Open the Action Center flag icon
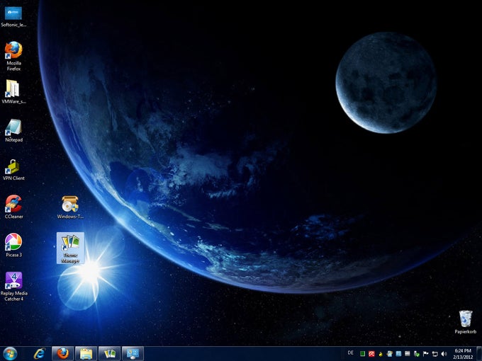This screenshot has width=482, height=361. point(425,354)
